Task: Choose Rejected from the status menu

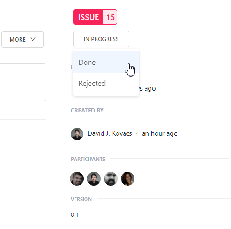Action: pos(106,83)
